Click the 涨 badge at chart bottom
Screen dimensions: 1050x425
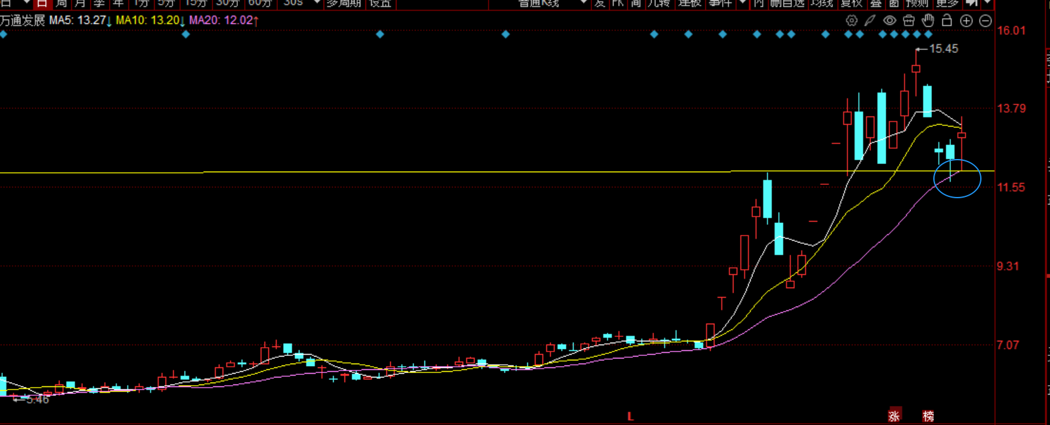pyautogui.click(x=895, y=416)
